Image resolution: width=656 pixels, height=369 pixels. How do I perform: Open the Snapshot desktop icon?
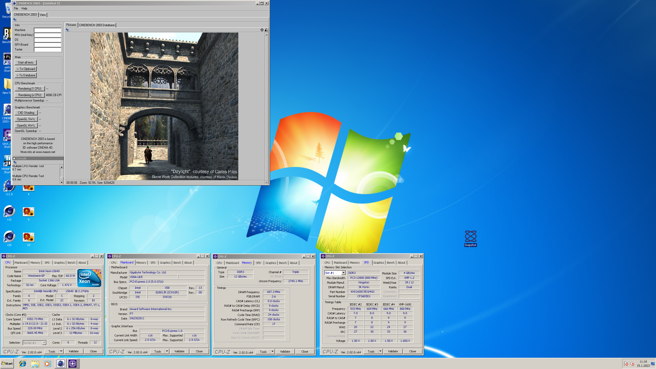pos(470,238)
